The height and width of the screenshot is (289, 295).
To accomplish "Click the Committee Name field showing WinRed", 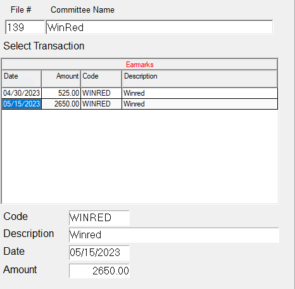I will coord(160,27).
